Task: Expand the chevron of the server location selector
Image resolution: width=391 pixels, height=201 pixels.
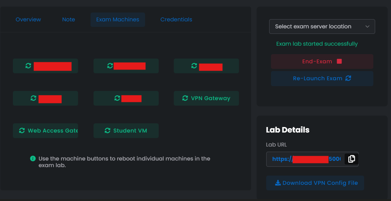Action: (367, 27)
